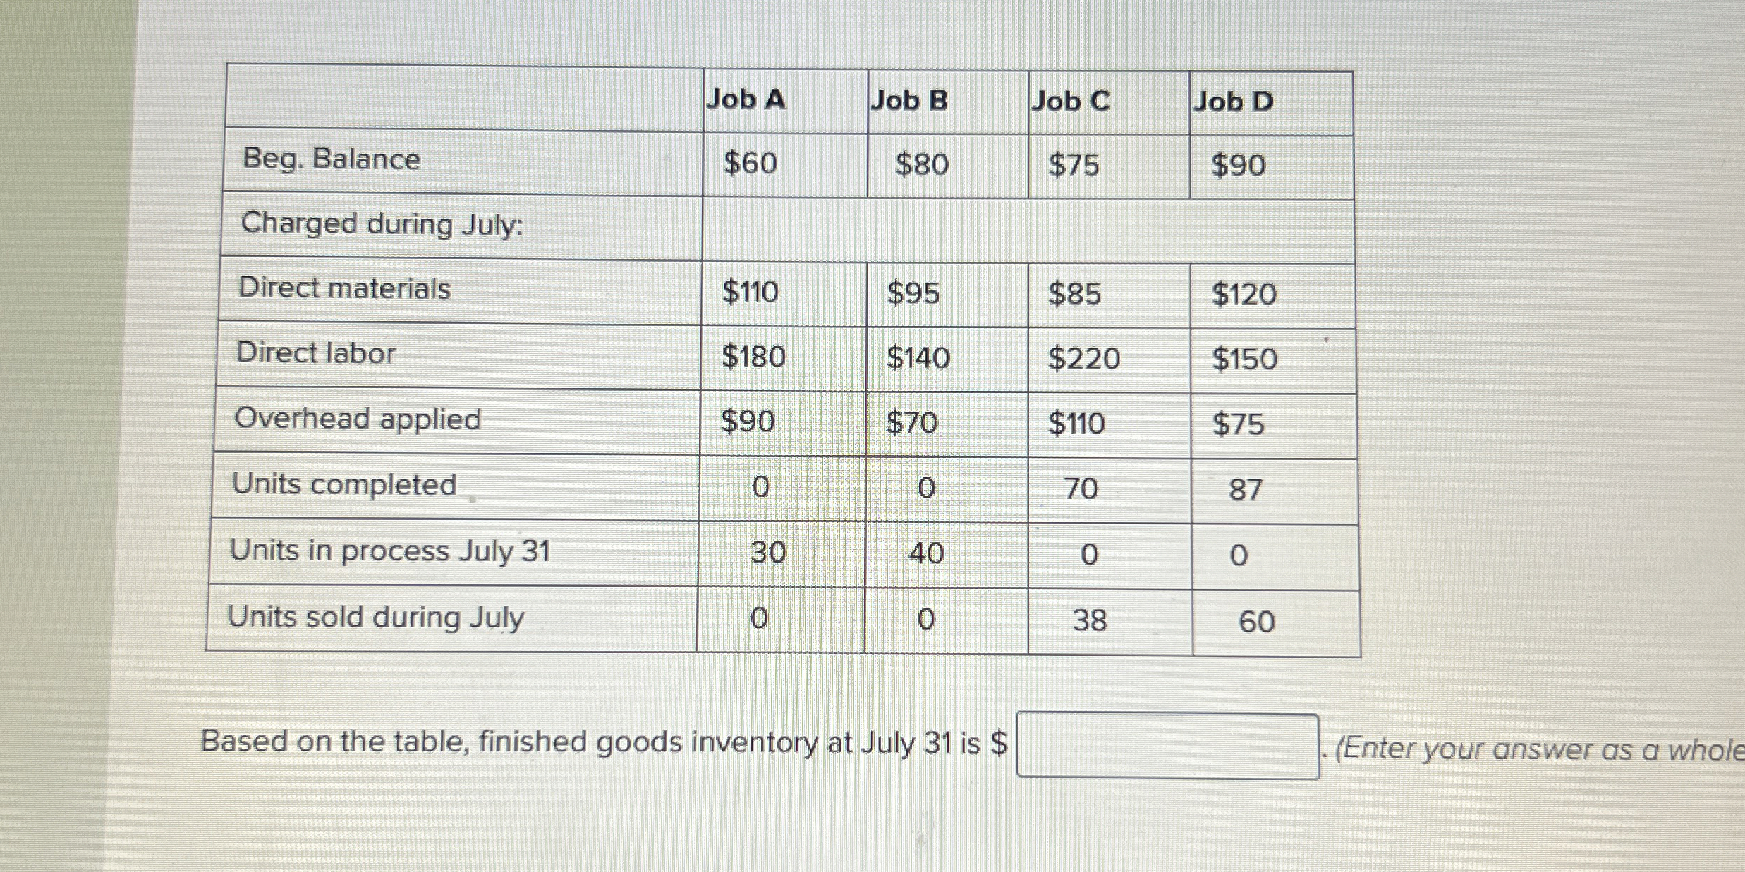The width and height of the screenshot is (1745, 872).
Task: Click the Units completed row label
Action: [344, 485]
